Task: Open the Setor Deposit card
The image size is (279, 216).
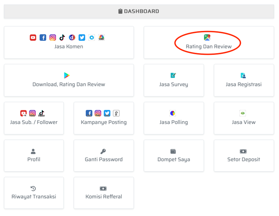Action: 244,156
